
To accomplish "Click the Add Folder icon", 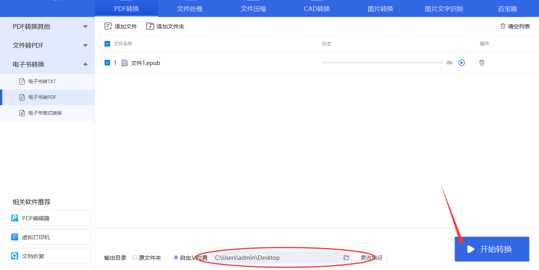I will [150, 26].
